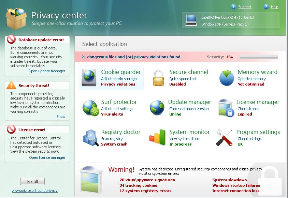The height and width of the screenshot is (198, 288).
Task: Open the Support link
Action: click(245, 7)
